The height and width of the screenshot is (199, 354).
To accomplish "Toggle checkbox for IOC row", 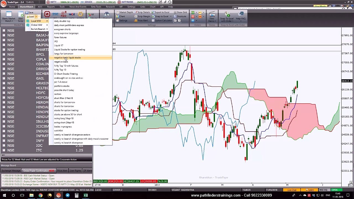I will [4, 145].
